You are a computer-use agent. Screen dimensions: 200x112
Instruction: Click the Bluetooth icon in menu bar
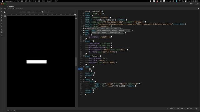click(167, 1)
